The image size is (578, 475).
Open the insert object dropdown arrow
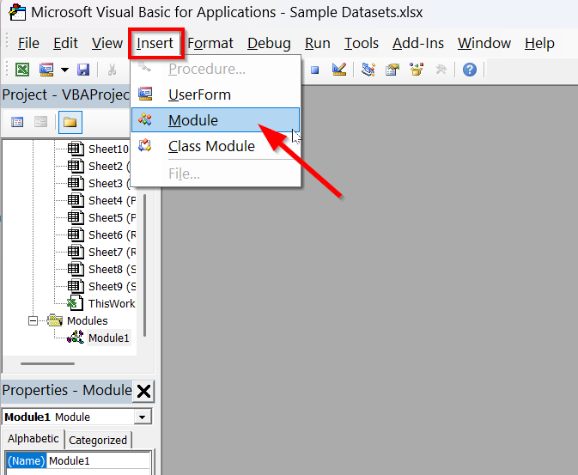pos(65,70)
